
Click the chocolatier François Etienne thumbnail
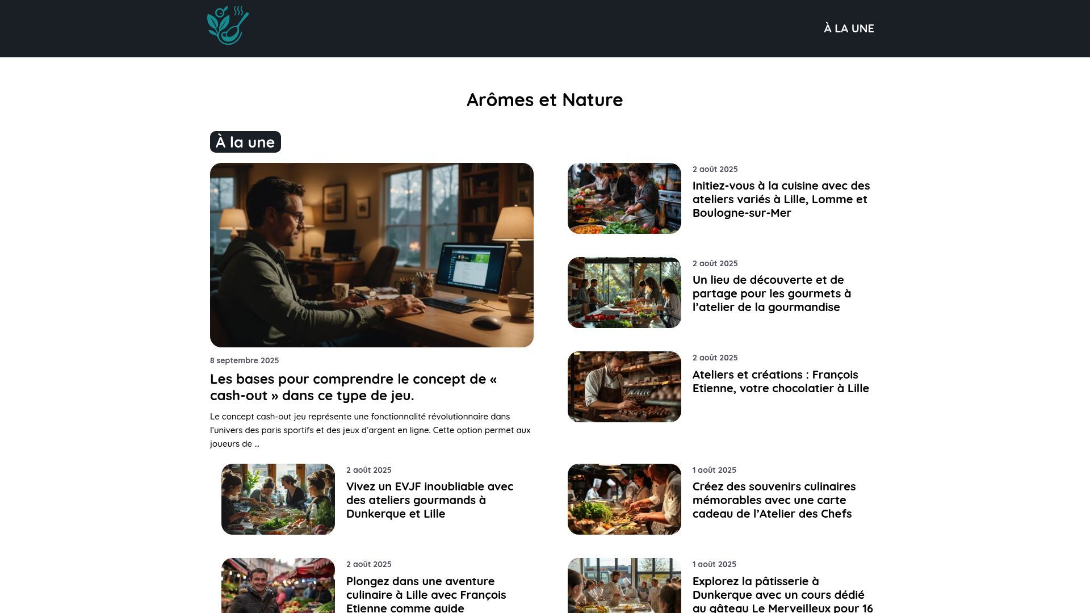pos(624,387)
